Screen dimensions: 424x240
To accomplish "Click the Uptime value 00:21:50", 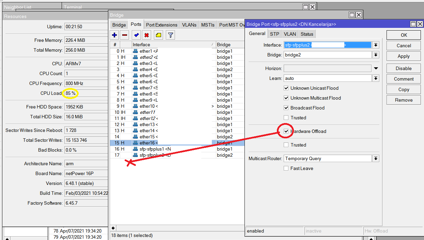I will (86, 27).
